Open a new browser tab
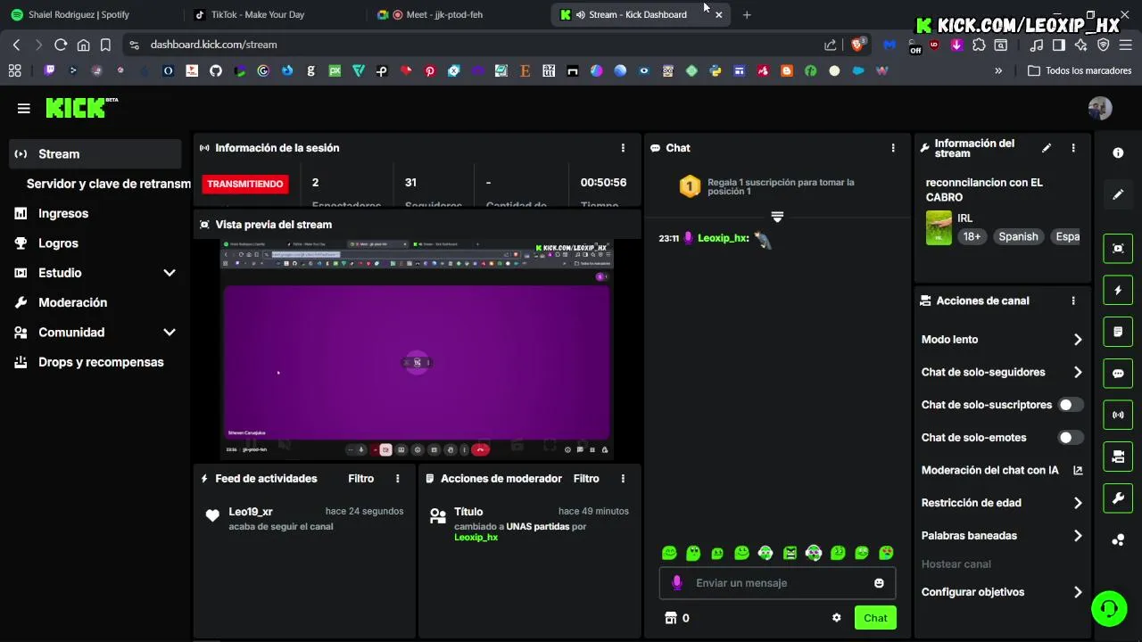1142x642 pixels. click(x=747, y=14)
